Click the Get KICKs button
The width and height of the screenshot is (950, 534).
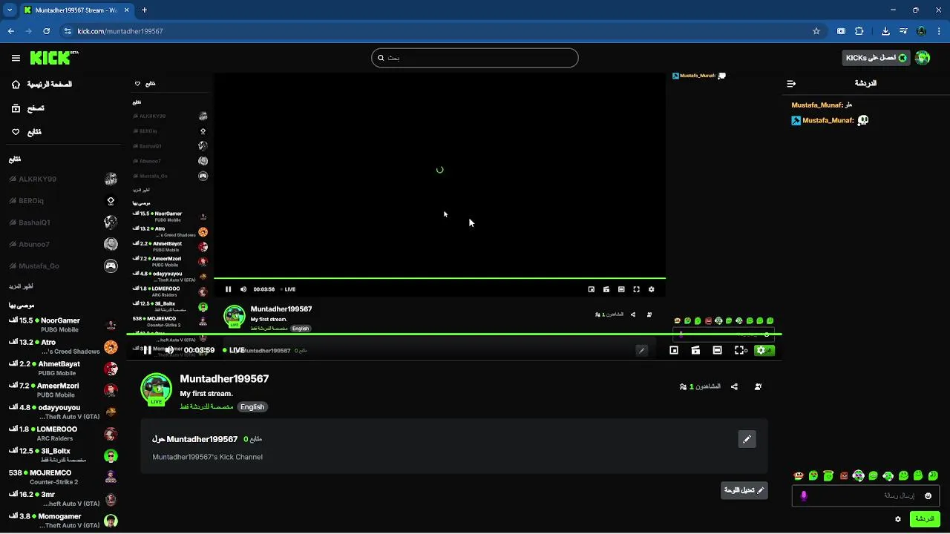(877, 58)
